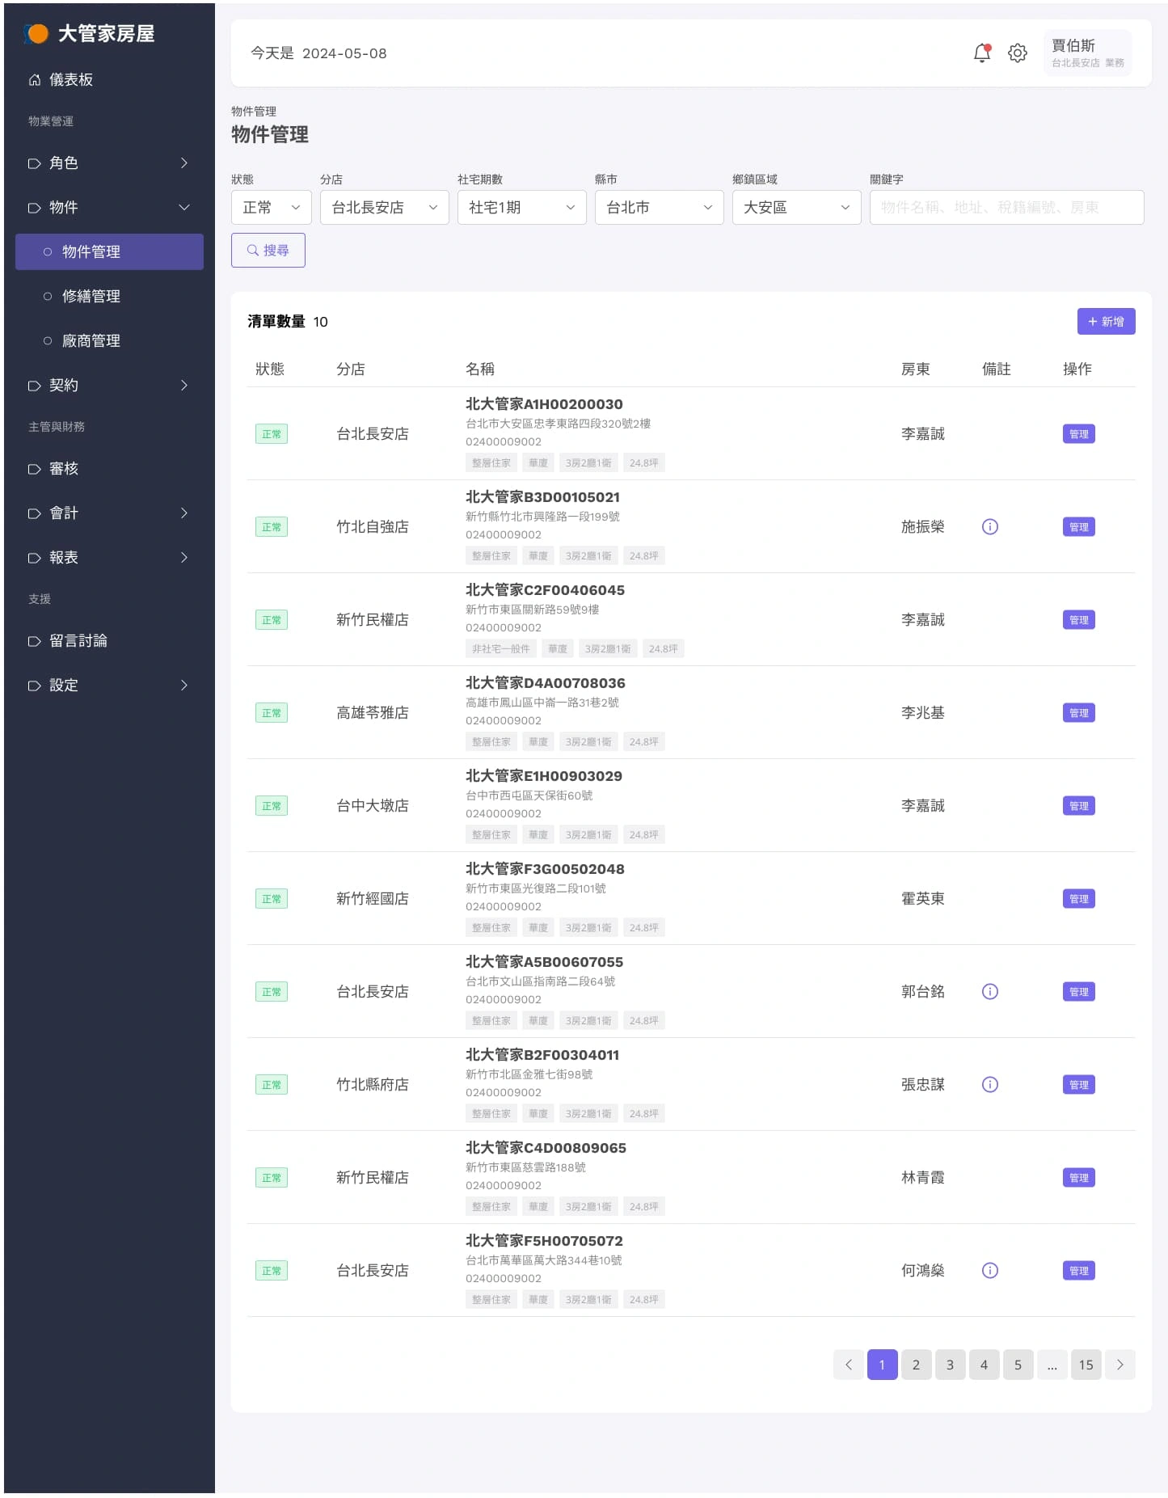
Task: Open 廠商管理 in the sidebar
Action: coord(91,341)
